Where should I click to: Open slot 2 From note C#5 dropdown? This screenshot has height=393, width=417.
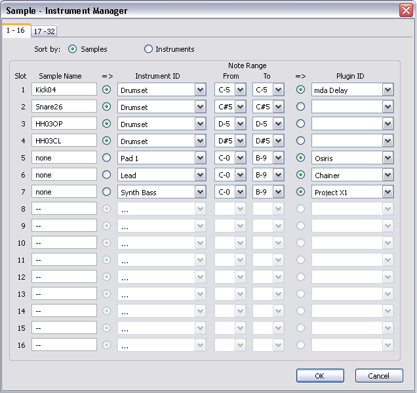(240, 107)
